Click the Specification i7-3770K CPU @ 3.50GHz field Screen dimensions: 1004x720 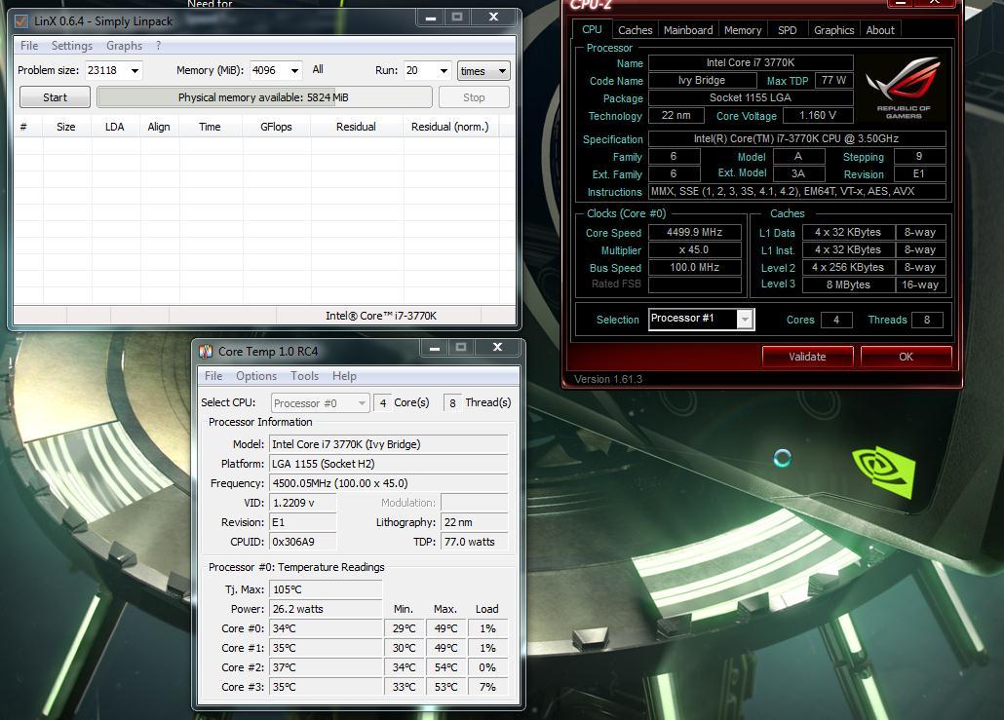[x=796, y=139]
